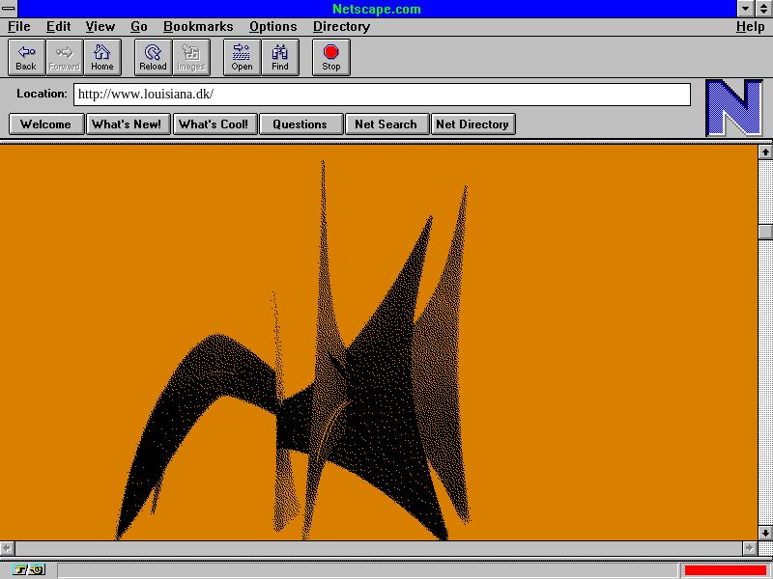The height and width of the screenshot is (579, 773).
Task: Open the window control menu box
Action: 9,9
